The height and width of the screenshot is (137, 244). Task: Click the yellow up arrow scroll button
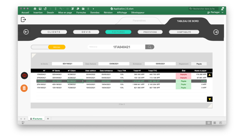pos(210,75)
